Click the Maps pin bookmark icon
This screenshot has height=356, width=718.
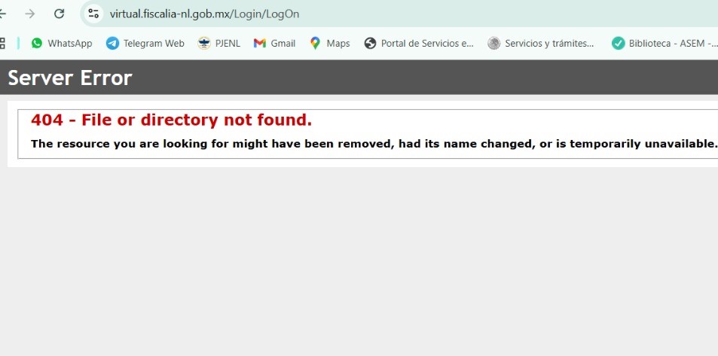point(315,43)
